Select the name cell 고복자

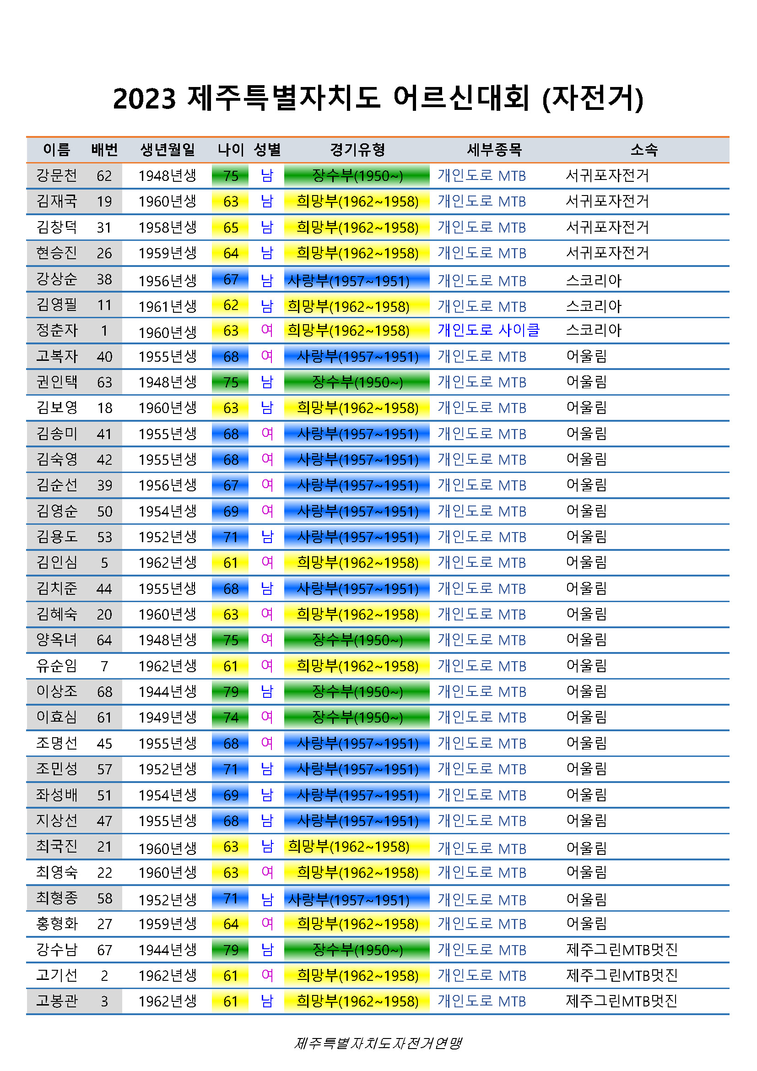point(56,356)
